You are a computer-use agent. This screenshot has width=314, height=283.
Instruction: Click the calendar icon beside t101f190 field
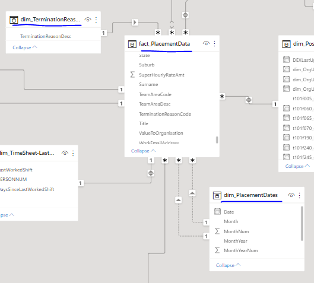pos(286,137)
